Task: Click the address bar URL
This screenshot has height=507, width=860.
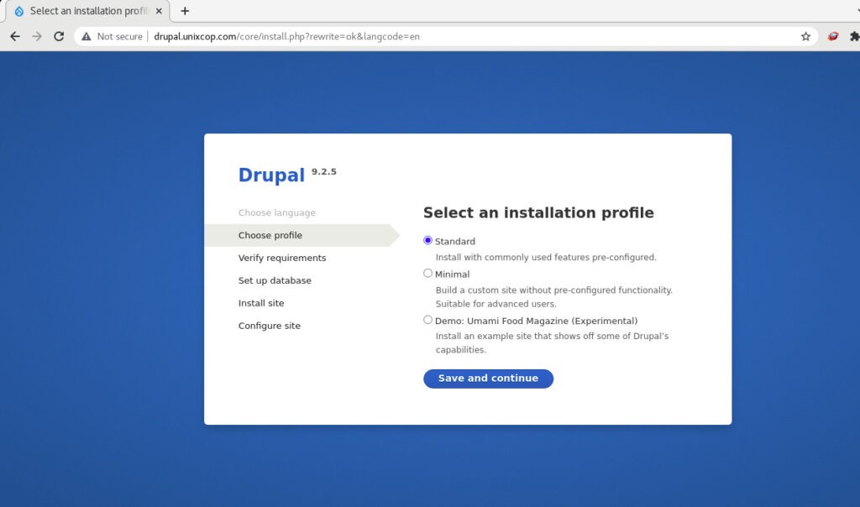Action: (x=286, y=37)
